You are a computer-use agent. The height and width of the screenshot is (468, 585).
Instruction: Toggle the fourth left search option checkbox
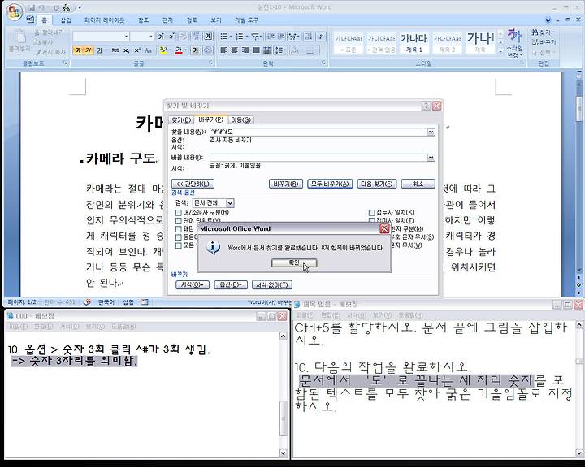tap(178, 237)
